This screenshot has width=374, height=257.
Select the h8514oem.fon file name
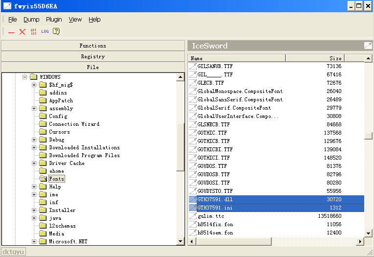coord(215,233)
